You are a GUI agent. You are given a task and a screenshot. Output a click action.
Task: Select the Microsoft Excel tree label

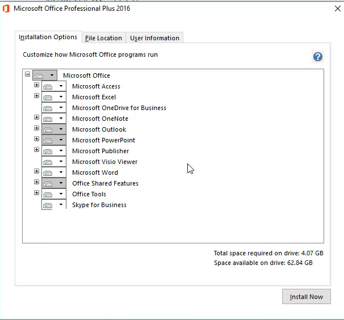(x=94, y=97)
